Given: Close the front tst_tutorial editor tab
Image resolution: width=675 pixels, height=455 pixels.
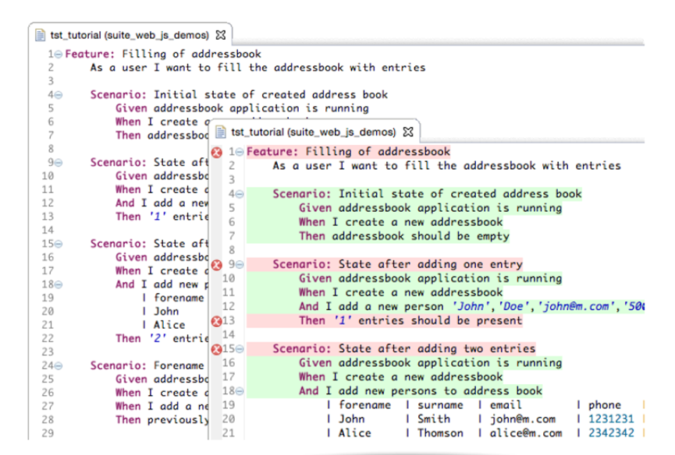Looking at the screenshot, I should (x=408, y=132).
